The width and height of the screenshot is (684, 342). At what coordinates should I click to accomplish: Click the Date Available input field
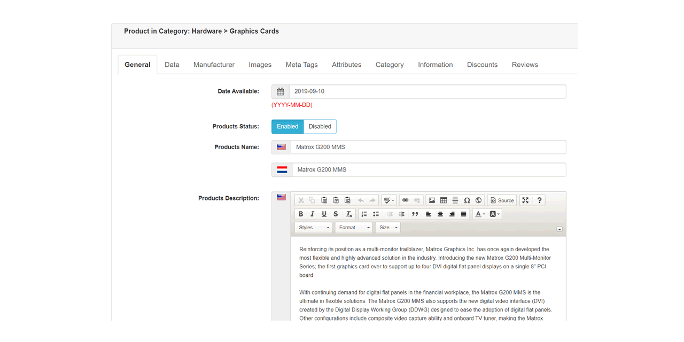click(x=428, y=91)
